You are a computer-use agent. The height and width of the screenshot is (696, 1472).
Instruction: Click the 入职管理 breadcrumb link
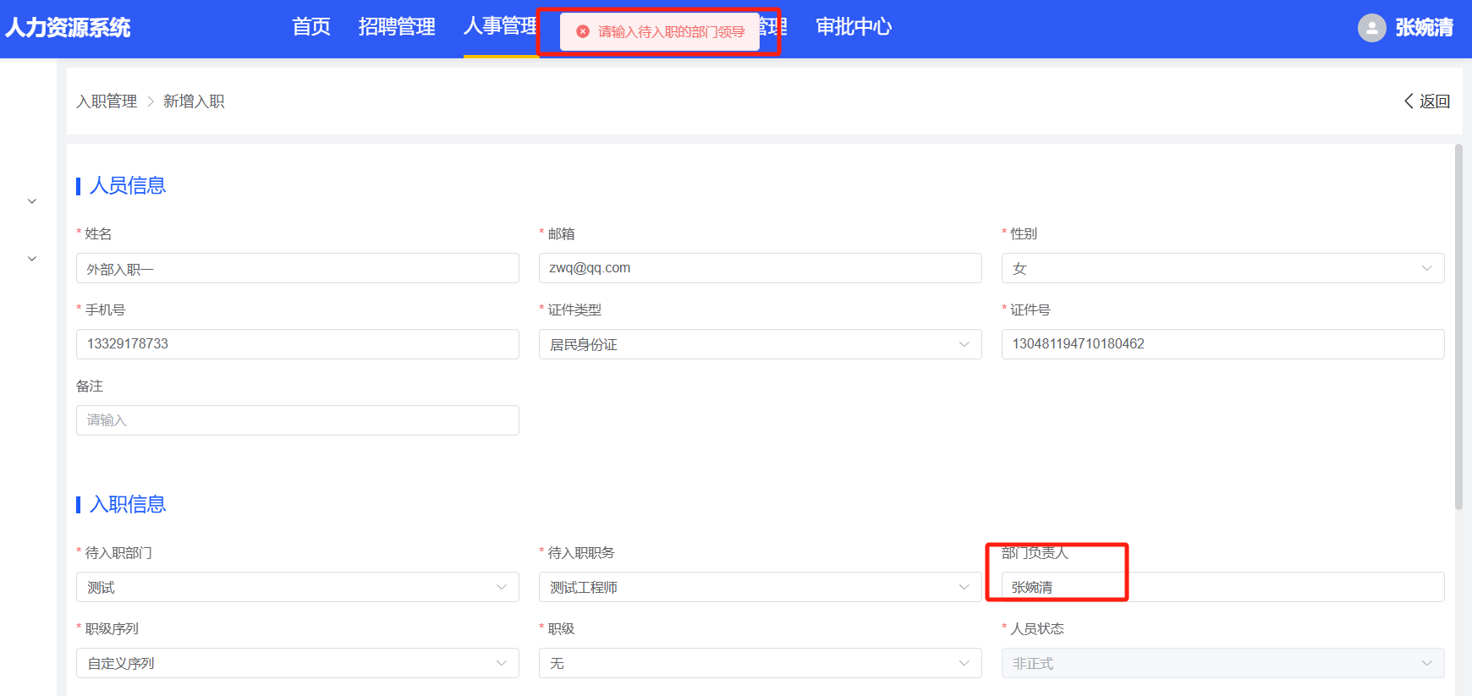tap(107, 101)
